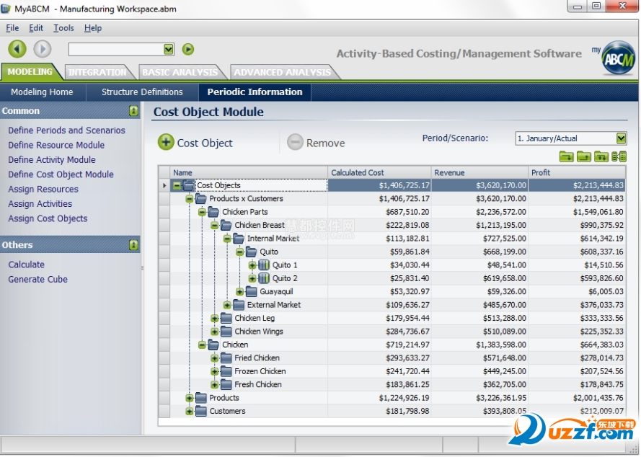Viewport: 641px width, 457px height.
Task: Open the Help menu
Action: [x=93, y=28]
